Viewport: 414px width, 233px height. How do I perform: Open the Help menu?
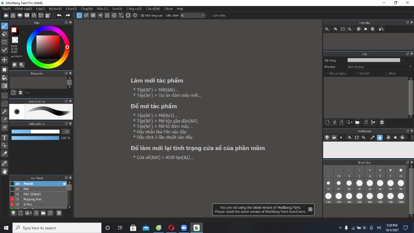pyautogui.click(x=180, y=9)
